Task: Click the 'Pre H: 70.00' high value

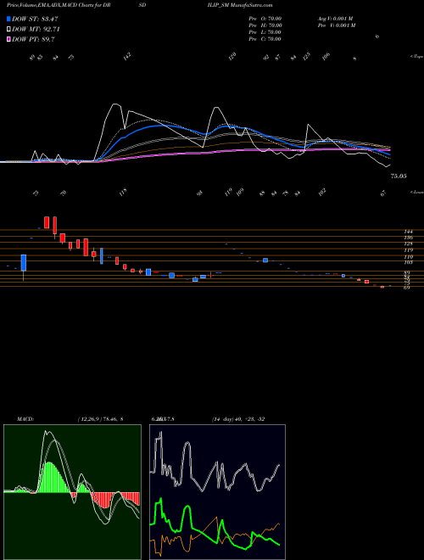Action: (265, 25)
